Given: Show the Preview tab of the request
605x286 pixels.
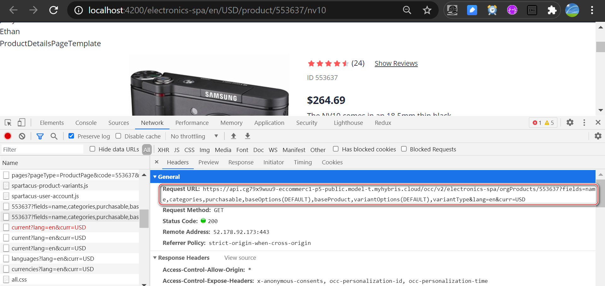Looking at the screenshot, I should 209,162.
